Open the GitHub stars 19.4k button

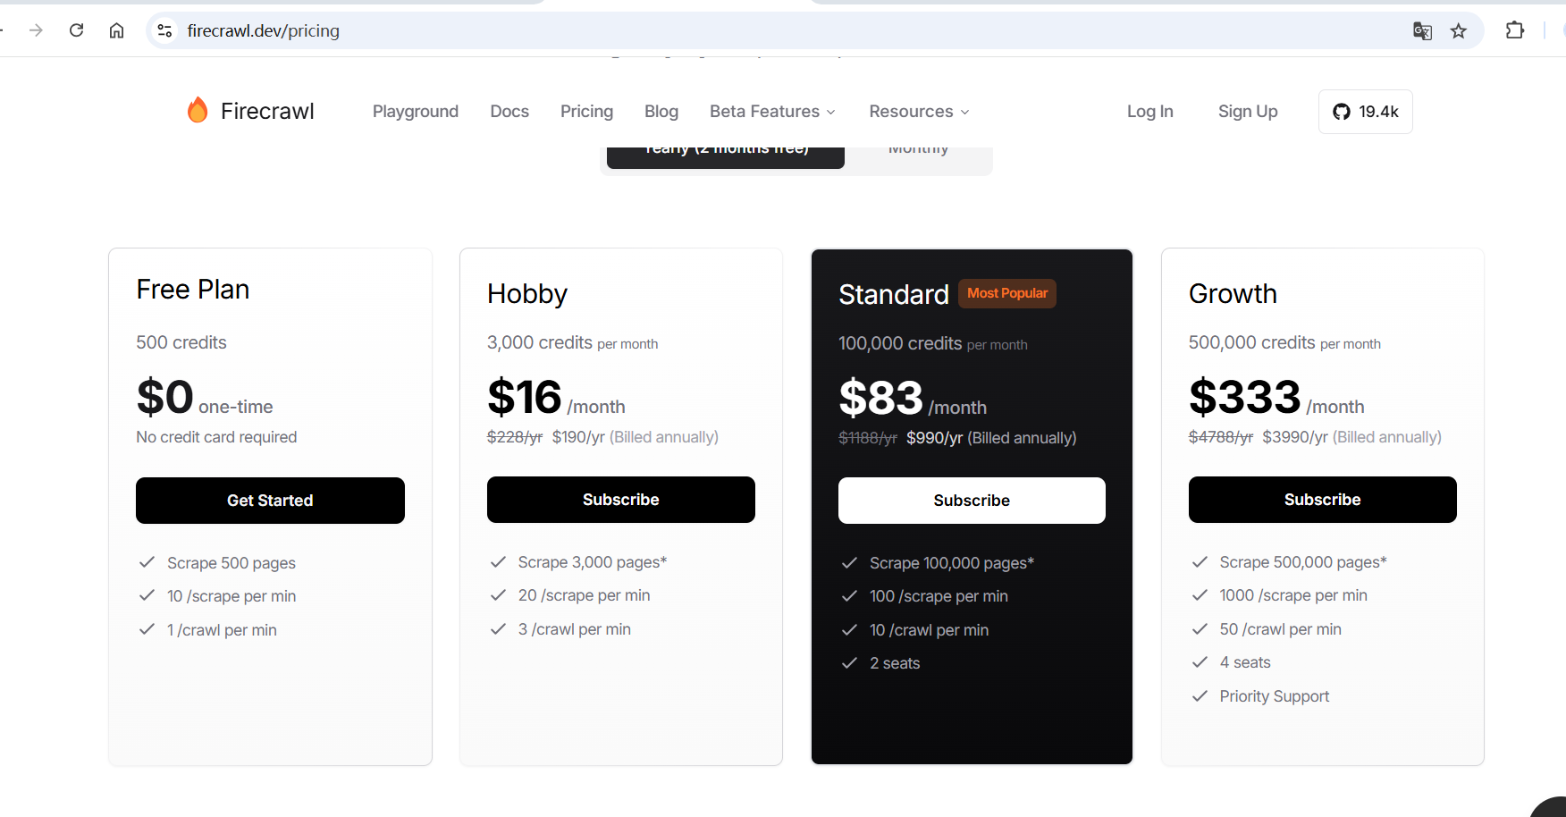(x=1365, y=112)
